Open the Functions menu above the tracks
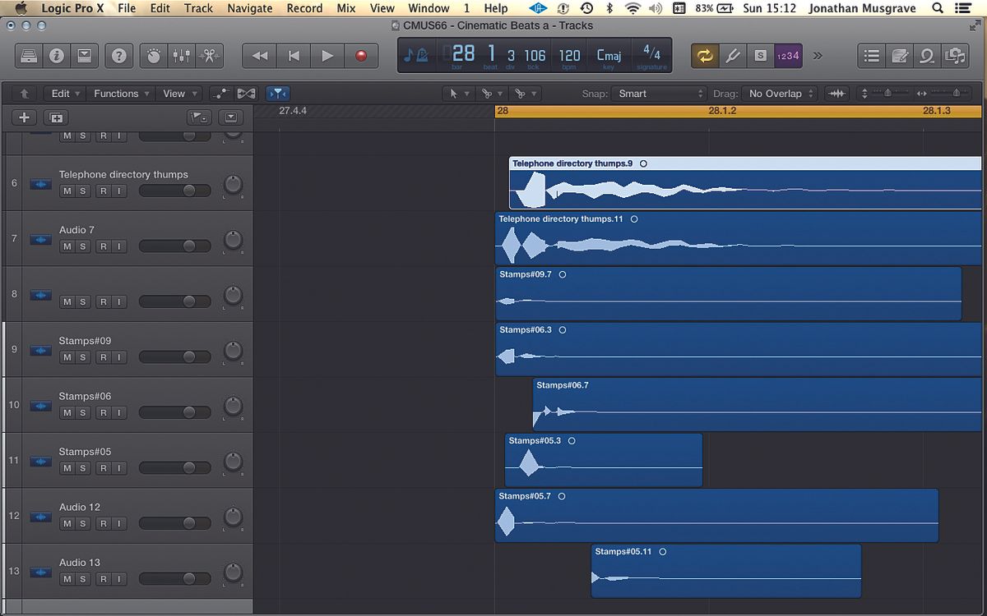This screenshot has width=987, height=616. 120,93
